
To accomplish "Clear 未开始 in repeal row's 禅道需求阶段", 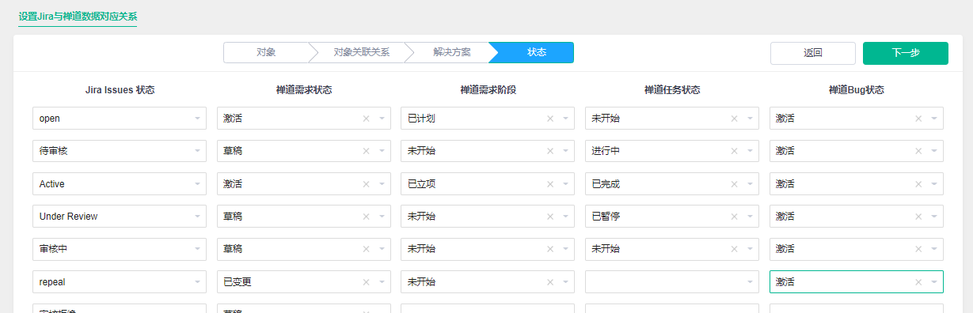I will pyautogui.click(x=550, y=282).
